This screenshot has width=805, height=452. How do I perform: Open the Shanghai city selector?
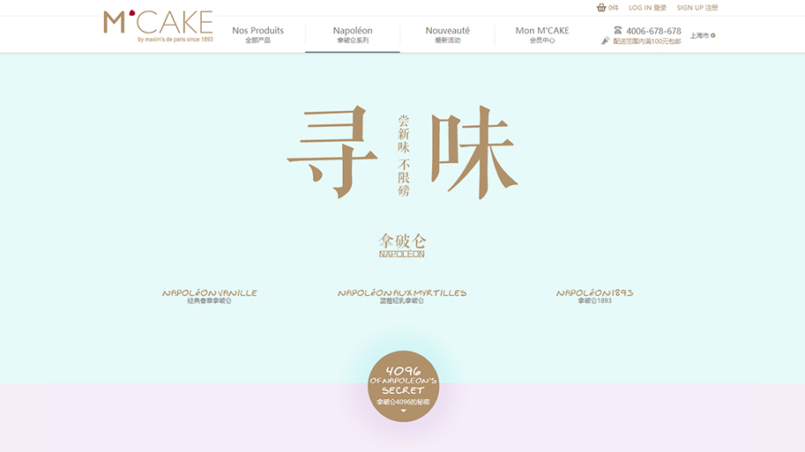(703, 35)
